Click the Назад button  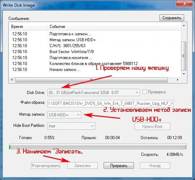pyautogui.click(x=155, y=166)
